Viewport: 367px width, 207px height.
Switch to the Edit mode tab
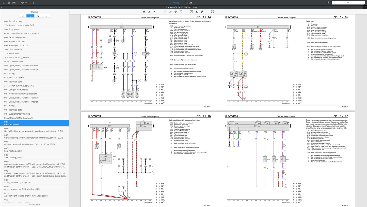189,3
